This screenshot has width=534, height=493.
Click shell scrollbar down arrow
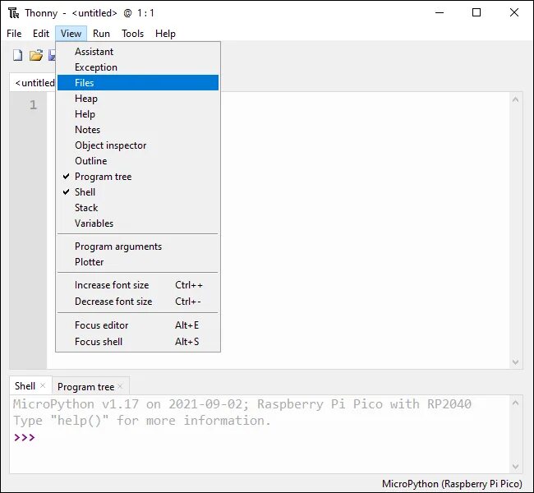[516, 466]
